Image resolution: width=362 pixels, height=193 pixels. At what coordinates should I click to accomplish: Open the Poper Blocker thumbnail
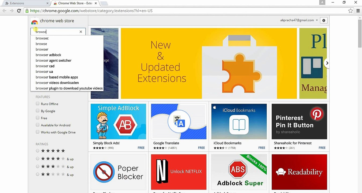118,172
